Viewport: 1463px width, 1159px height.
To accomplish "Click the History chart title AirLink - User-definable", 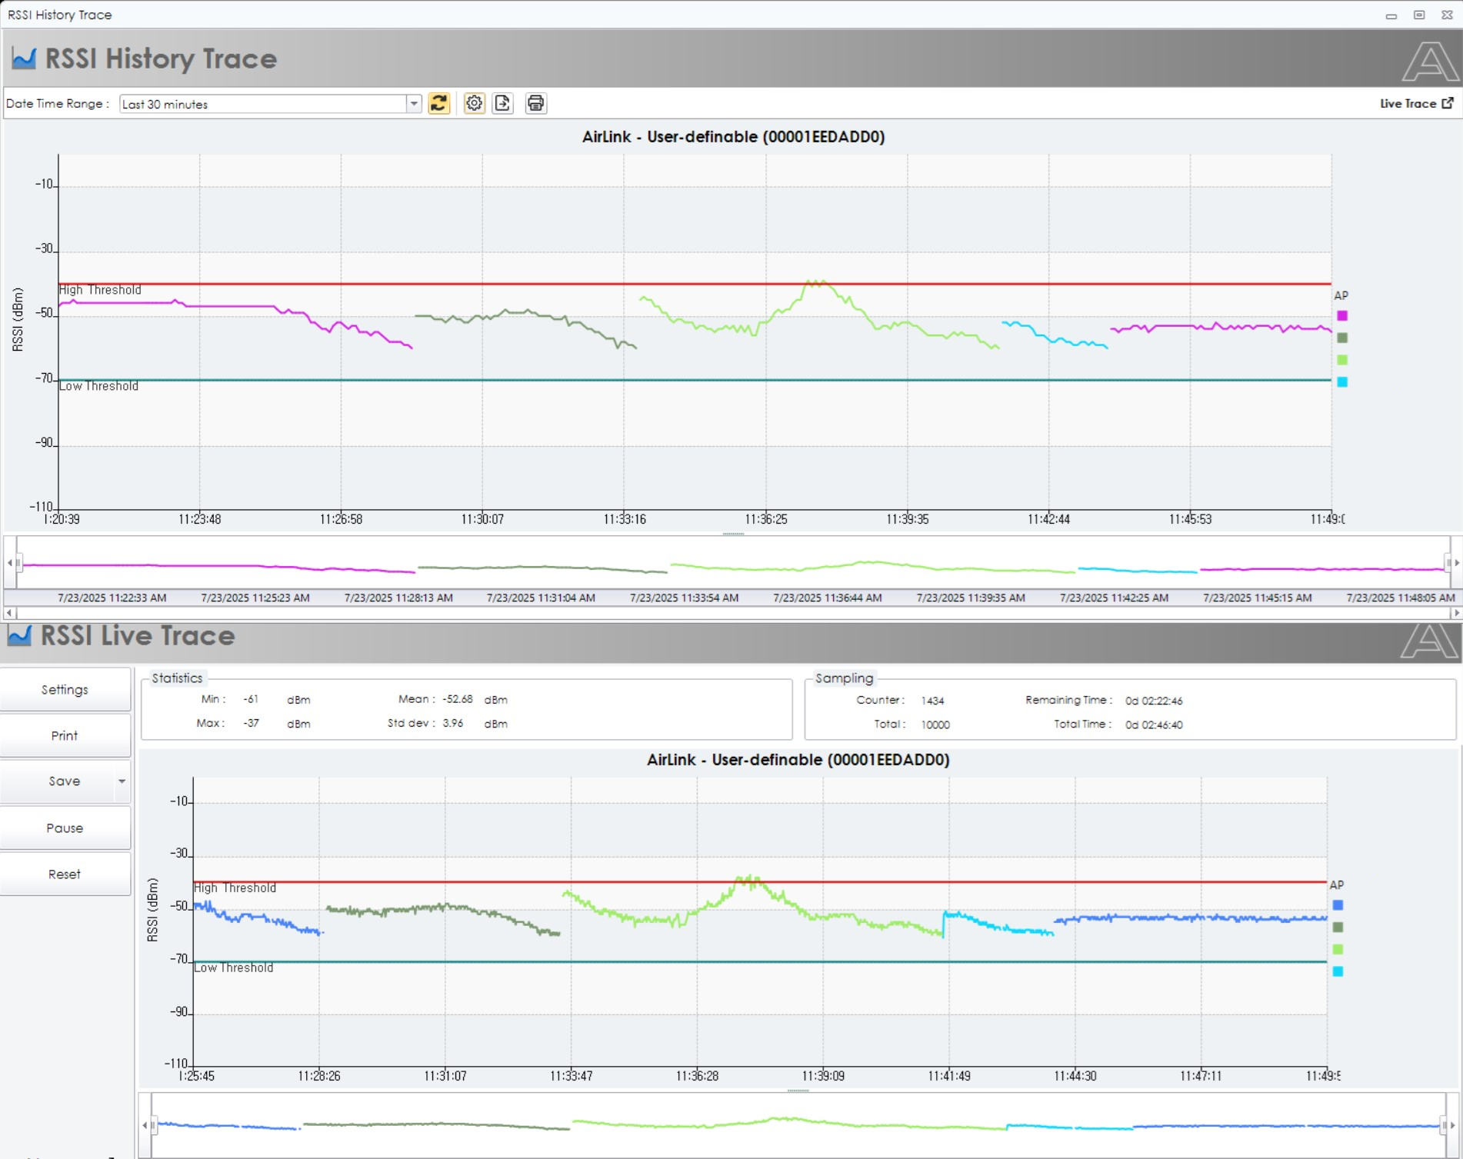I will [733, 137].
